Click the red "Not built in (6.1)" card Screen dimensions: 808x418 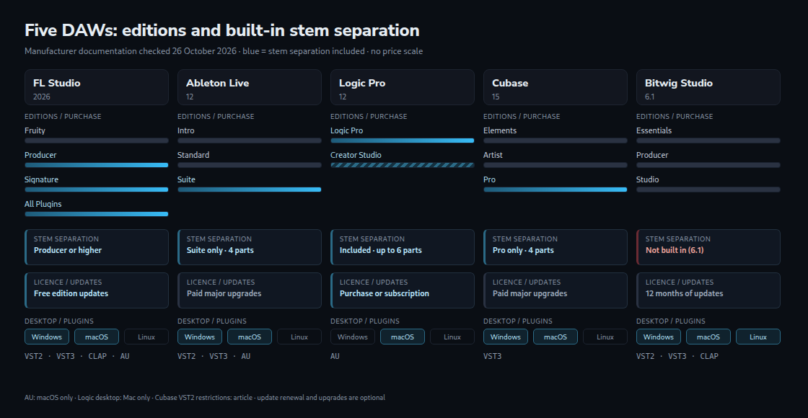click(708, 247)
